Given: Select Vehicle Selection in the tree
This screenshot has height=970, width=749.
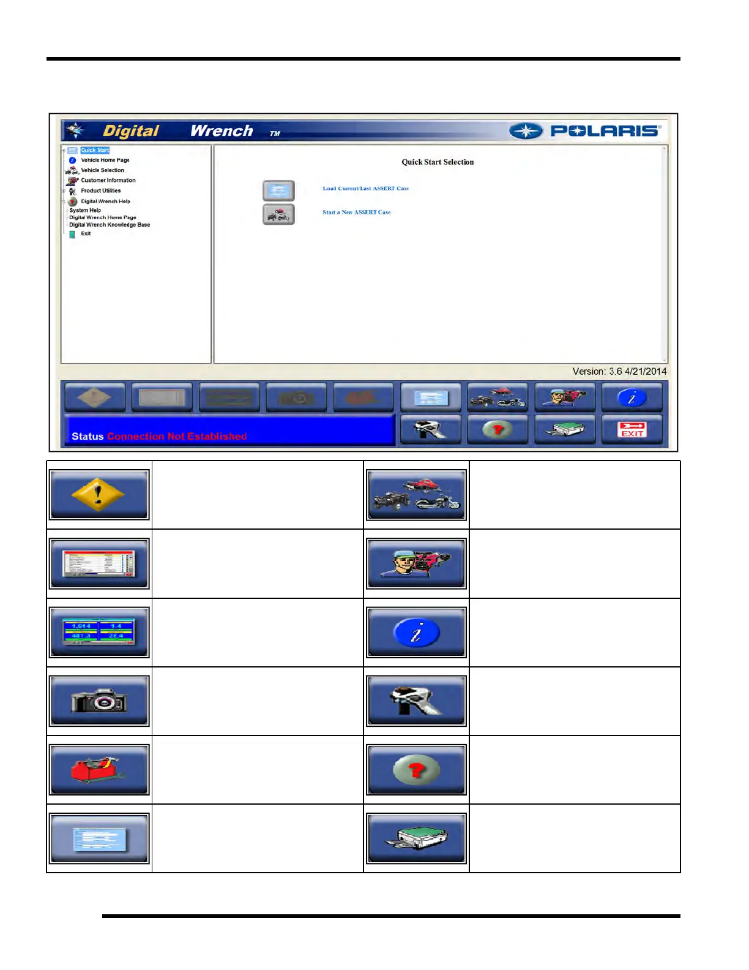Looking at the screenshot, I should click(x=103, y=170).
